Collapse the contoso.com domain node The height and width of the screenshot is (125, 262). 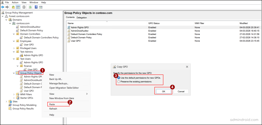pyautogui.click(x=10, y=23)
